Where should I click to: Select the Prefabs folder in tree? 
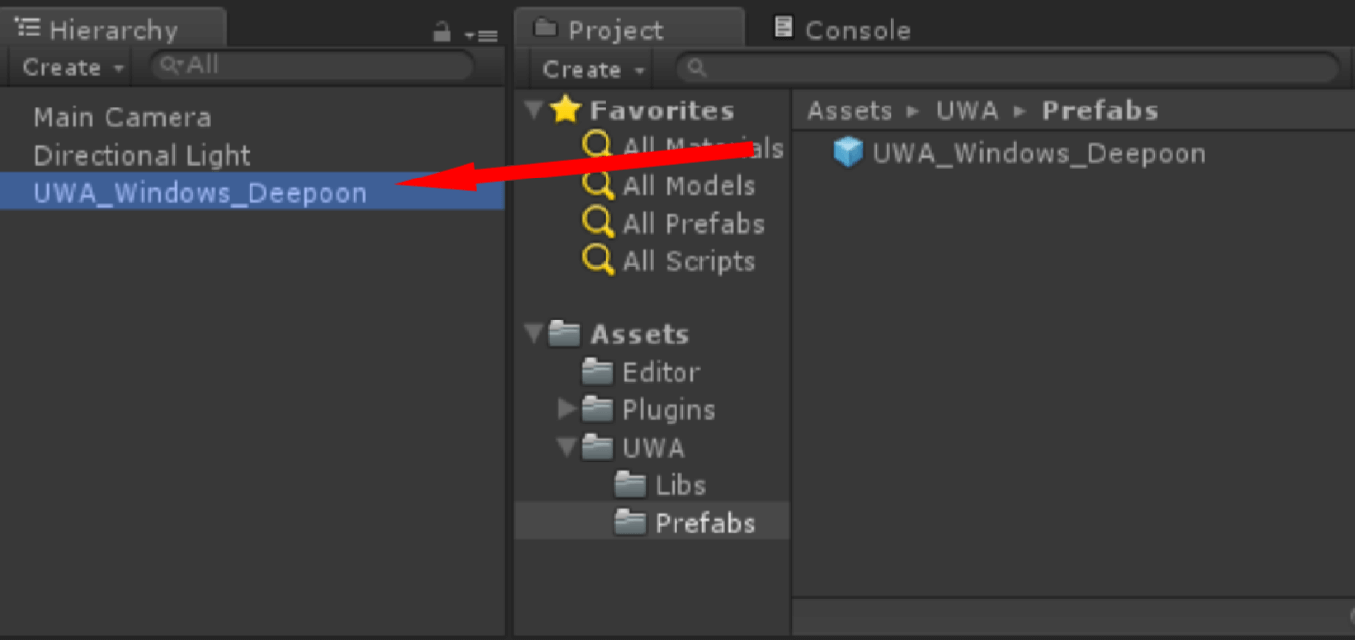[x=704, y=523]
